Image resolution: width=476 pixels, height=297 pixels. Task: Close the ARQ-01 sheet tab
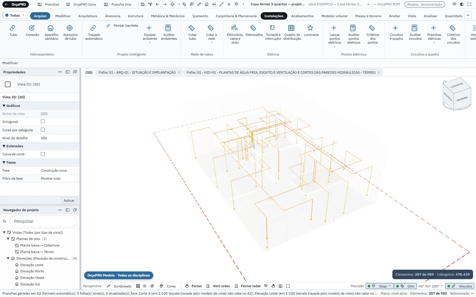tap(179, 72)
